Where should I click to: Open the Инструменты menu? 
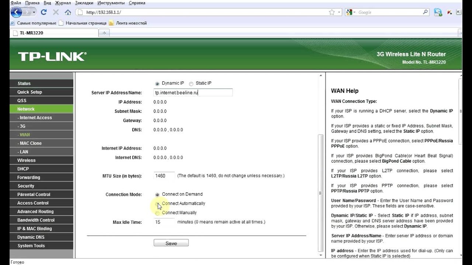[111, 3]
